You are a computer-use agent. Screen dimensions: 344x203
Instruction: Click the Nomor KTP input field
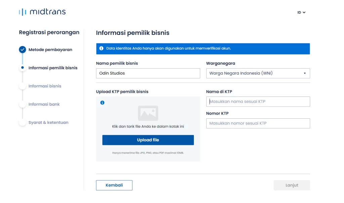coord(258,123)
